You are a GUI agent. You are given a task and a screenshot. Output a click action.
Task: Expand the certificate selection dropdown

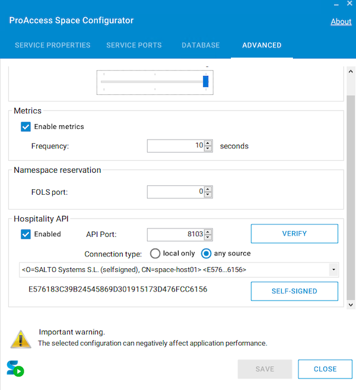pos(333,270)
